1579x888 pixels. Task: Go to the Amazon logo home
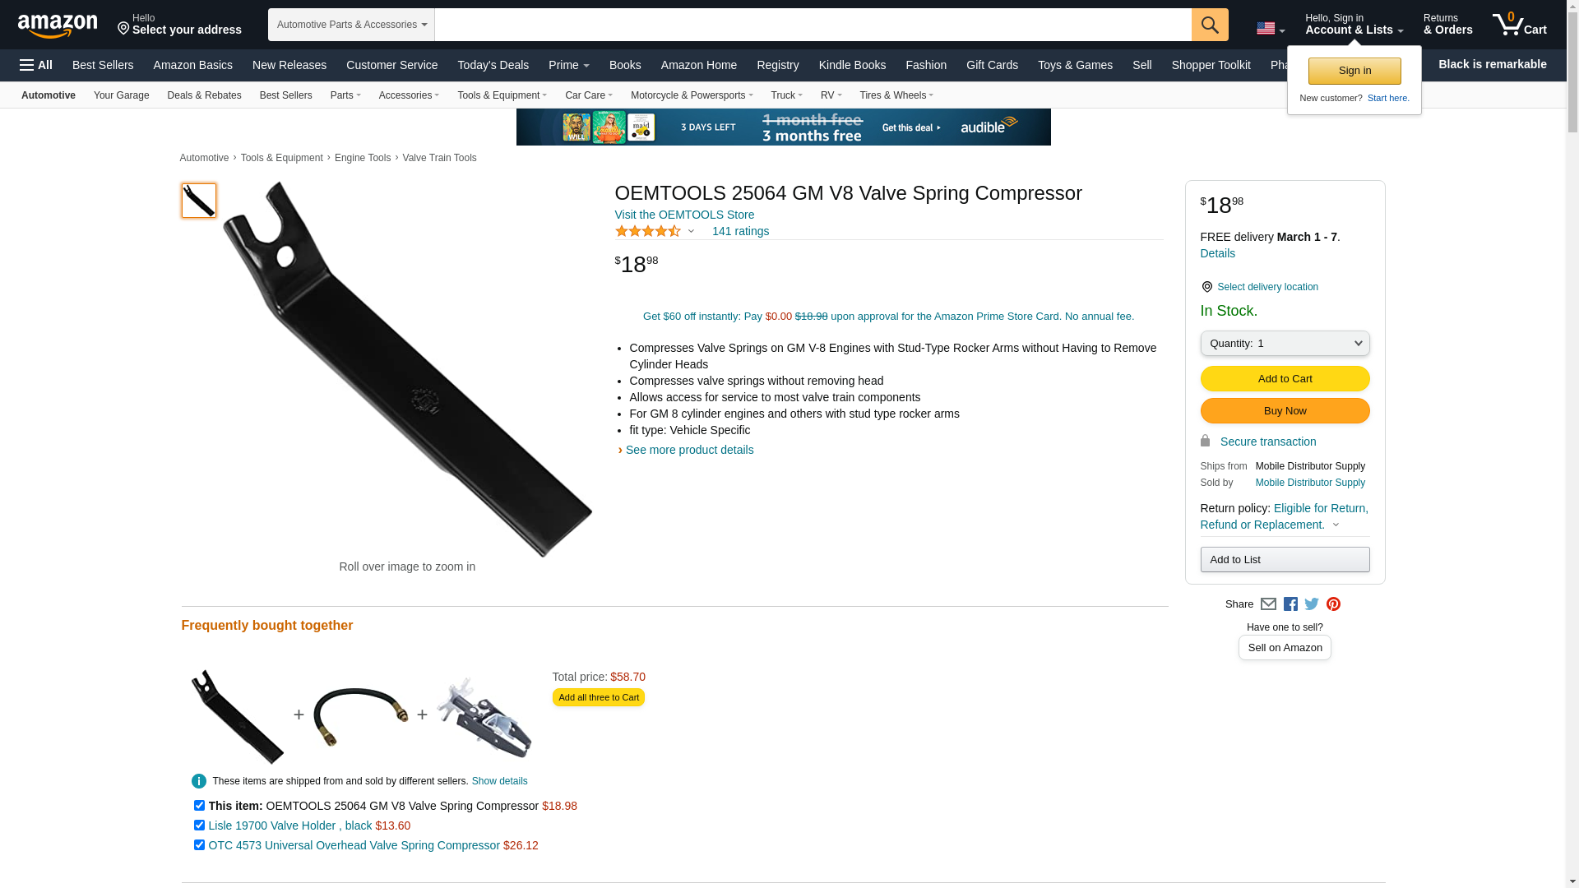click(58, 25)
